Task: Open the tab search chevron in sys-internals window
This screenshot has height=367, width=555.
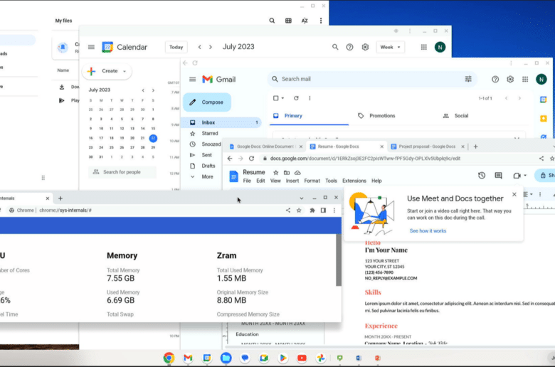Action: 301,198
